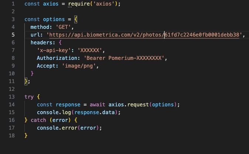249x154 pixels.
Task: Click line number 18 in the gutter
Action: point(11,136)
